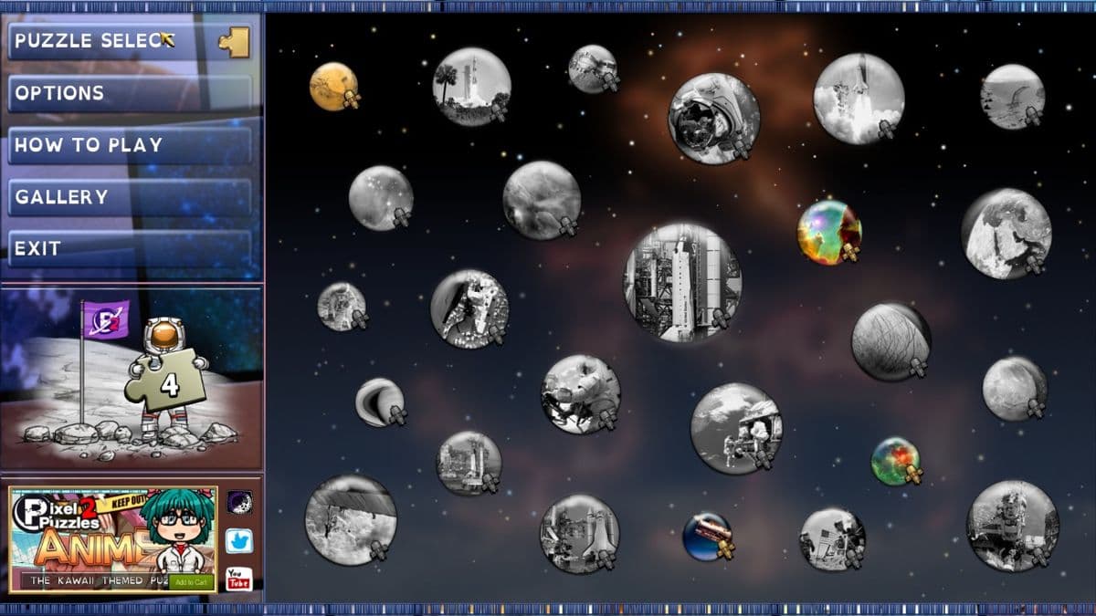Select the grayscale Earth from space puzzle
The image size is (1096, 616).
pos(1006,234)
